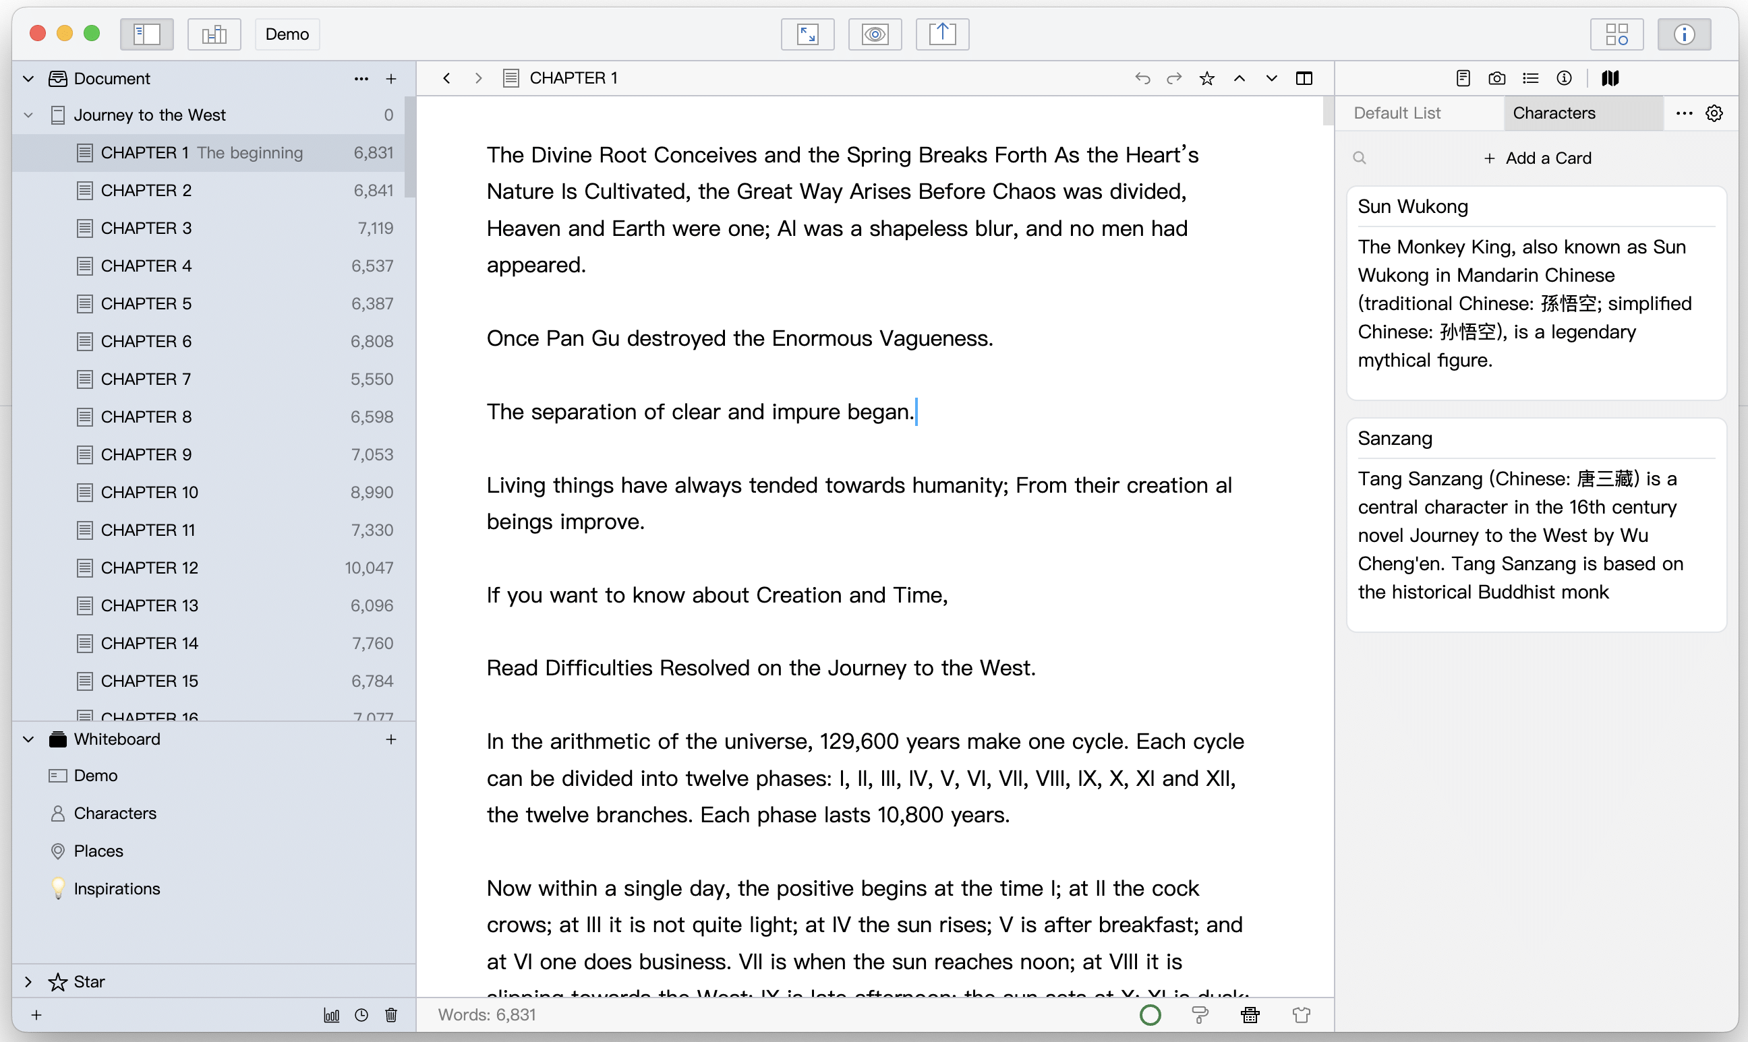The image size is (1748, 1042).
Task: Open CHAPTER 12 with 10,047 words
Action: point(208,568)
